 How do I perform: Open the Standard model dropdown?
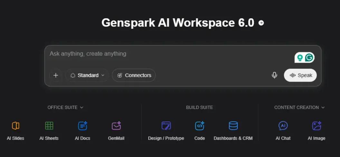pyautogui.click(x=87, y=75)
